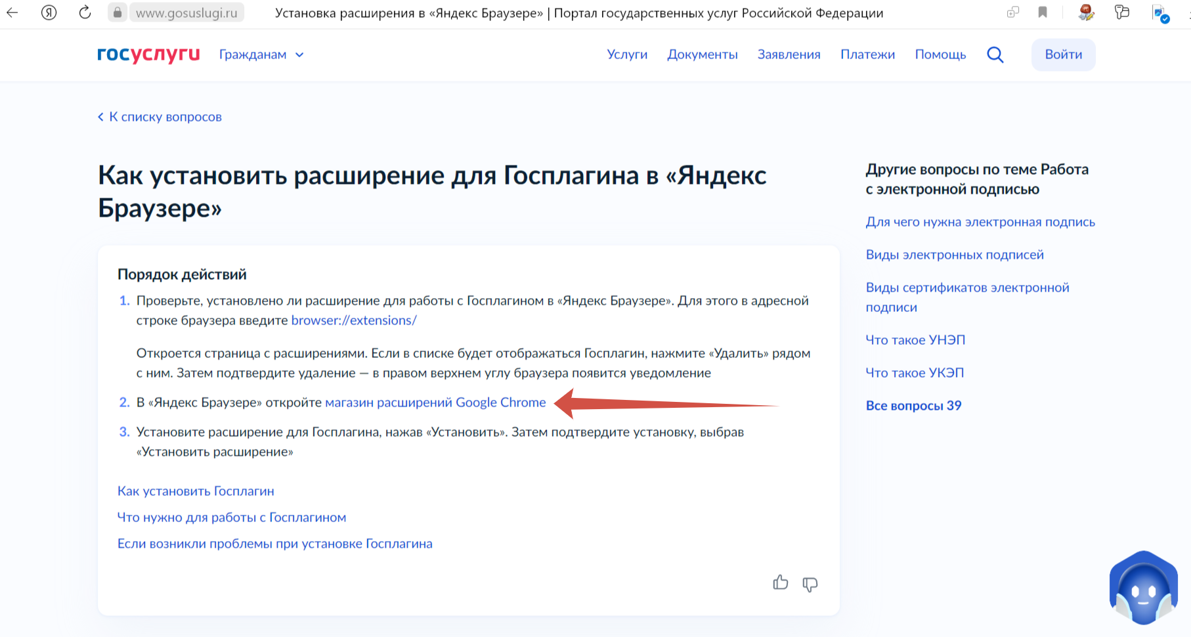Click the www.gosuslugi.ru address field
Image resolution: width=1191 pixels, height=637 pixels.
(186, 12)
